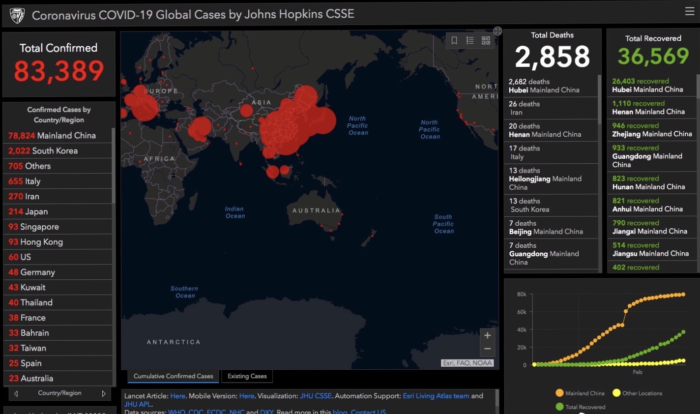Screen dimensions: 700x414
Task: Switch to Cumulative Confirmed Cases tab
Action: click(x=173, y=376)
